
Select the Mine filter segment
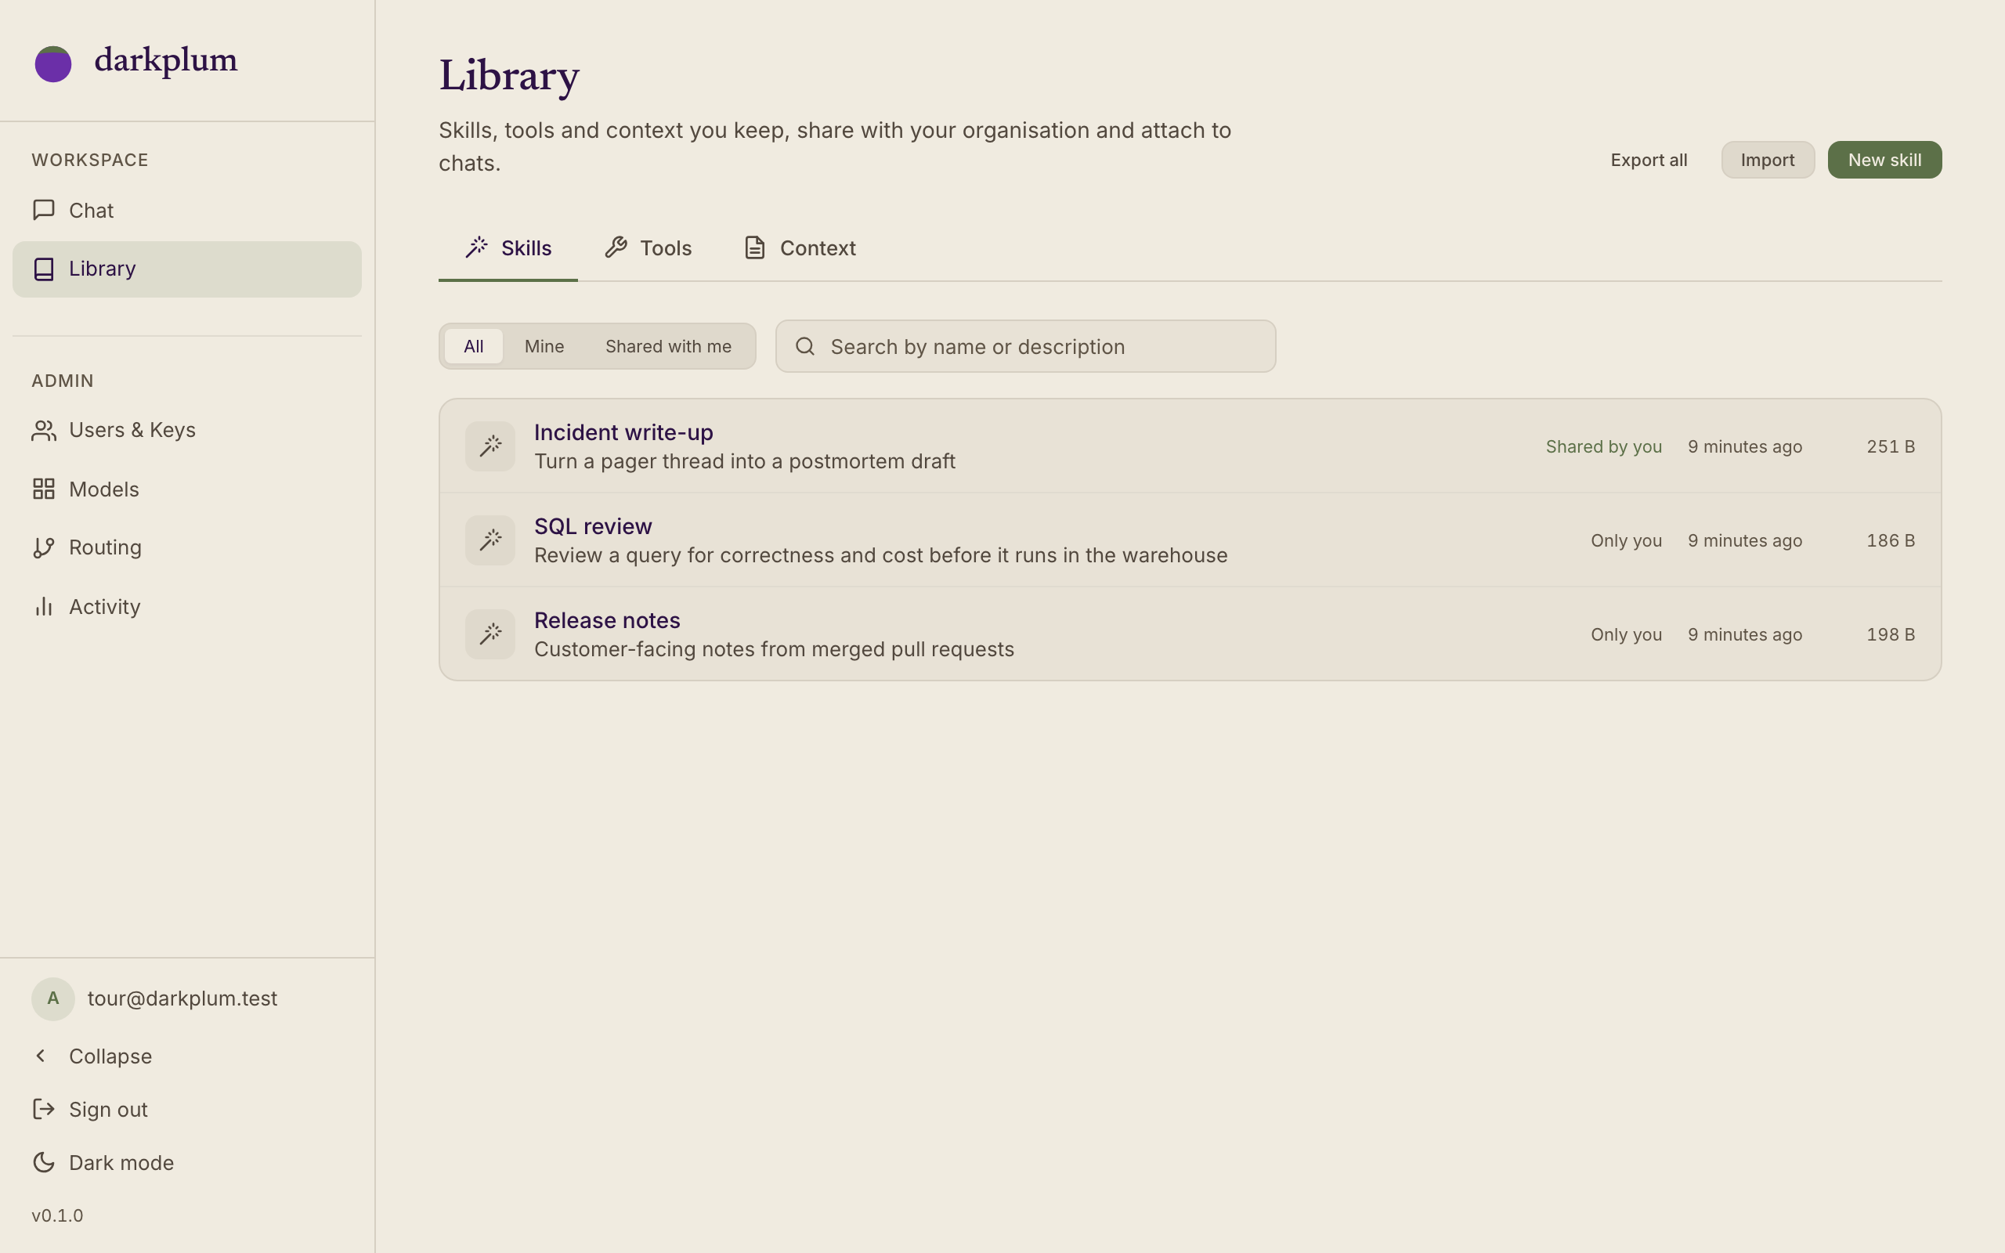point(544,346)
